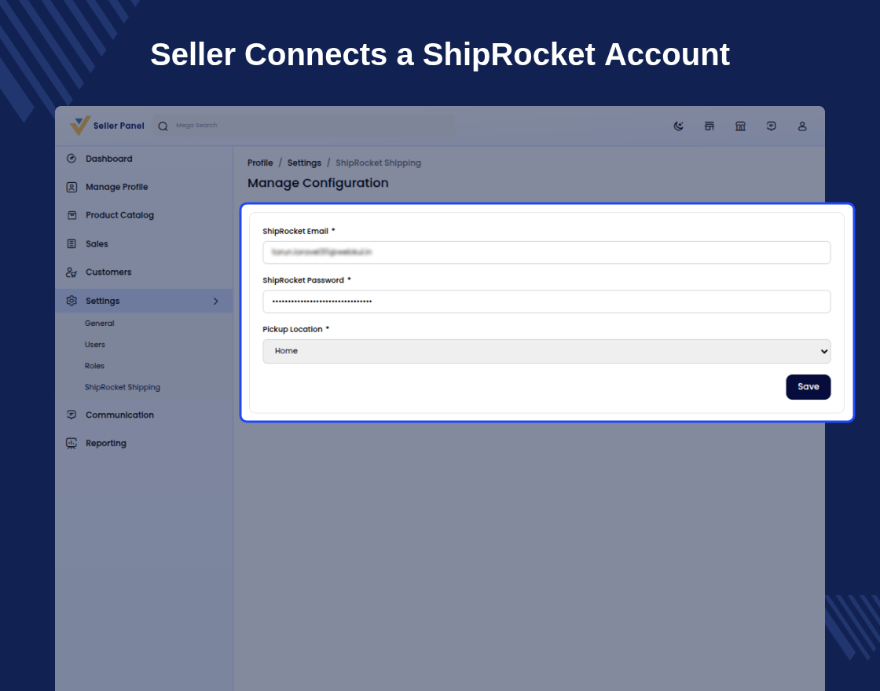Screen dimensions: 880x691
Task: Open General under Settings
Action: click(x=99, y=323)
